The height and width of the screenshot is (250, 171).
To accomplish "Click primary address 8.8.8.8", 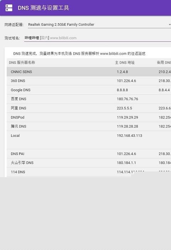I will [122, 90].
